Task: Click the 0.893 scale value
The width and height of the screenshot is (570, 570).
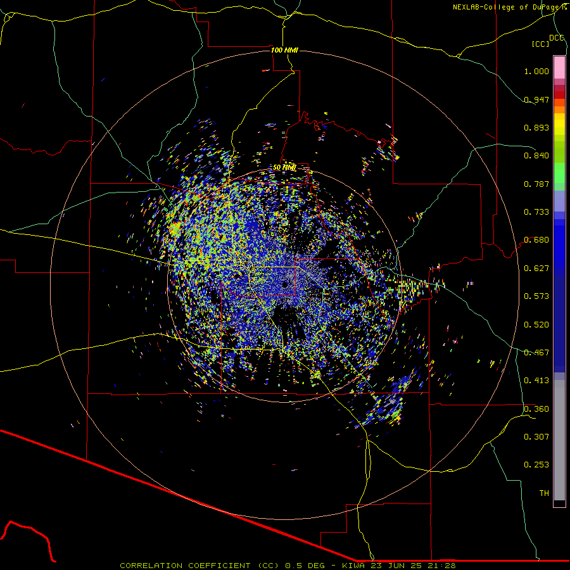Action: (x=536, y=127)
